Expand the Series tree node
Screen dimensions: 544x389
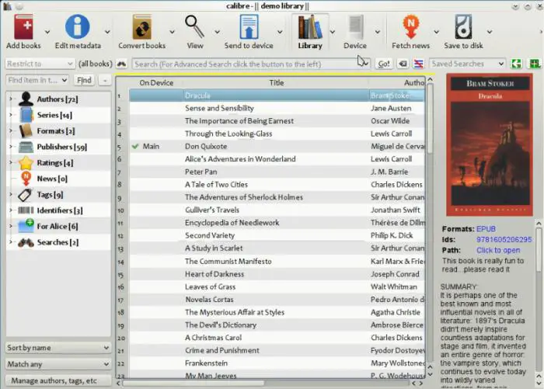click(11, 115)
